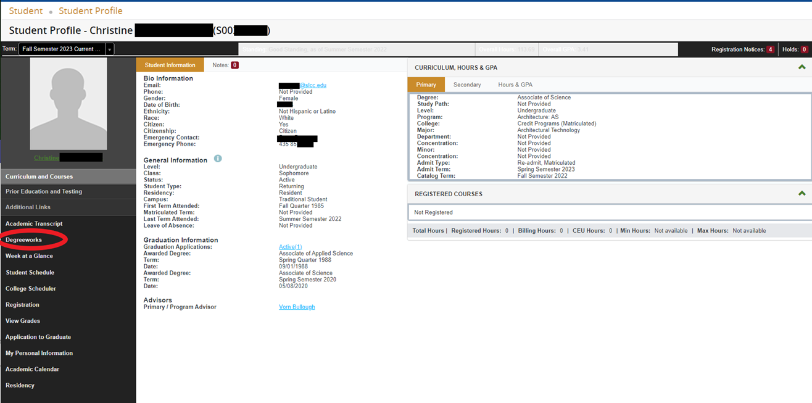
Task: Click the Active(1) graduation applications link
Action: pyautogui.click(x=290, y=247)
